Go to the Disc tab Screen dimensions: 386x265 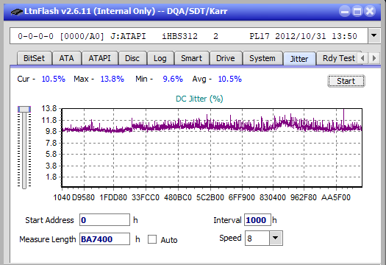[x=132, y=58]
